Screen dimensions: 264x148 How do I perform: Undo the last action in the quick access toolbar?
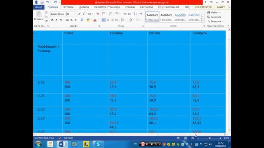48,2
